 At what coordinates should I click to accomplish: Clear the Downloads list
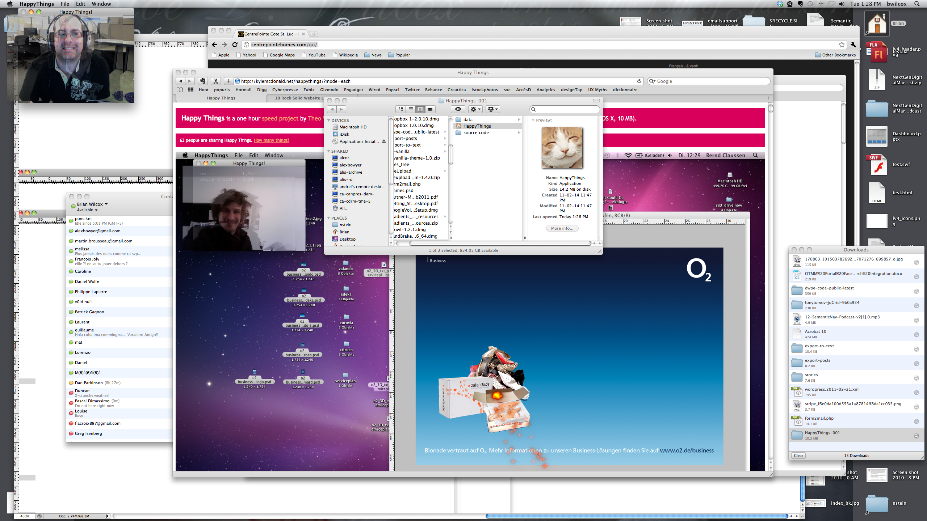coord(798,456)
